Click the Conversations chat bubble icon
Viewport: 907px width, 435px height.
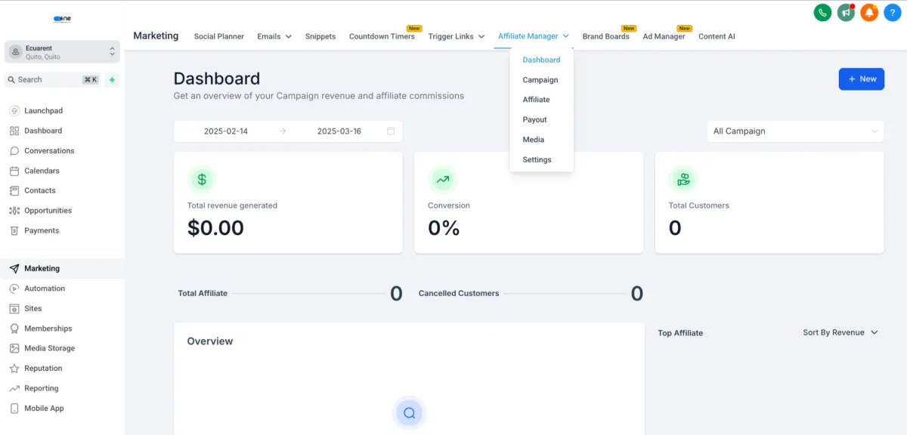click(x=14, y=150)
